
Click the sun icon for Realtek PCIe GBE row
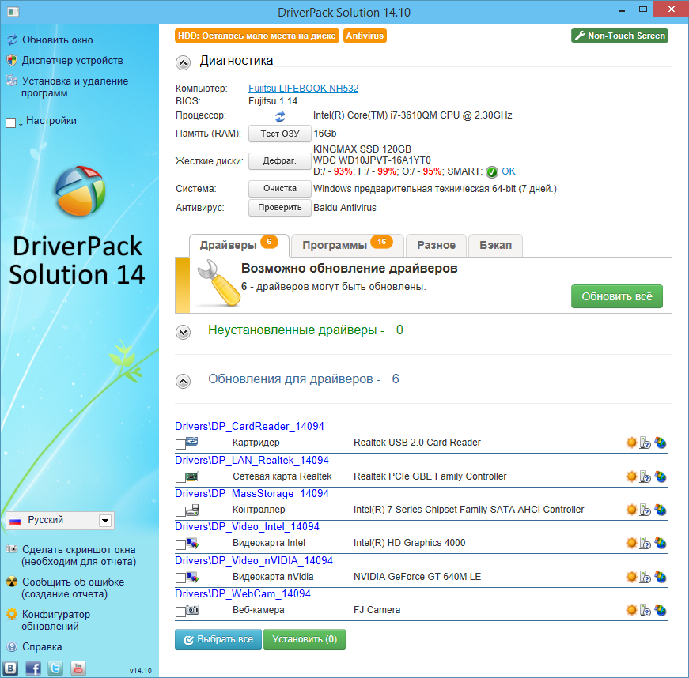coord(631,476)
